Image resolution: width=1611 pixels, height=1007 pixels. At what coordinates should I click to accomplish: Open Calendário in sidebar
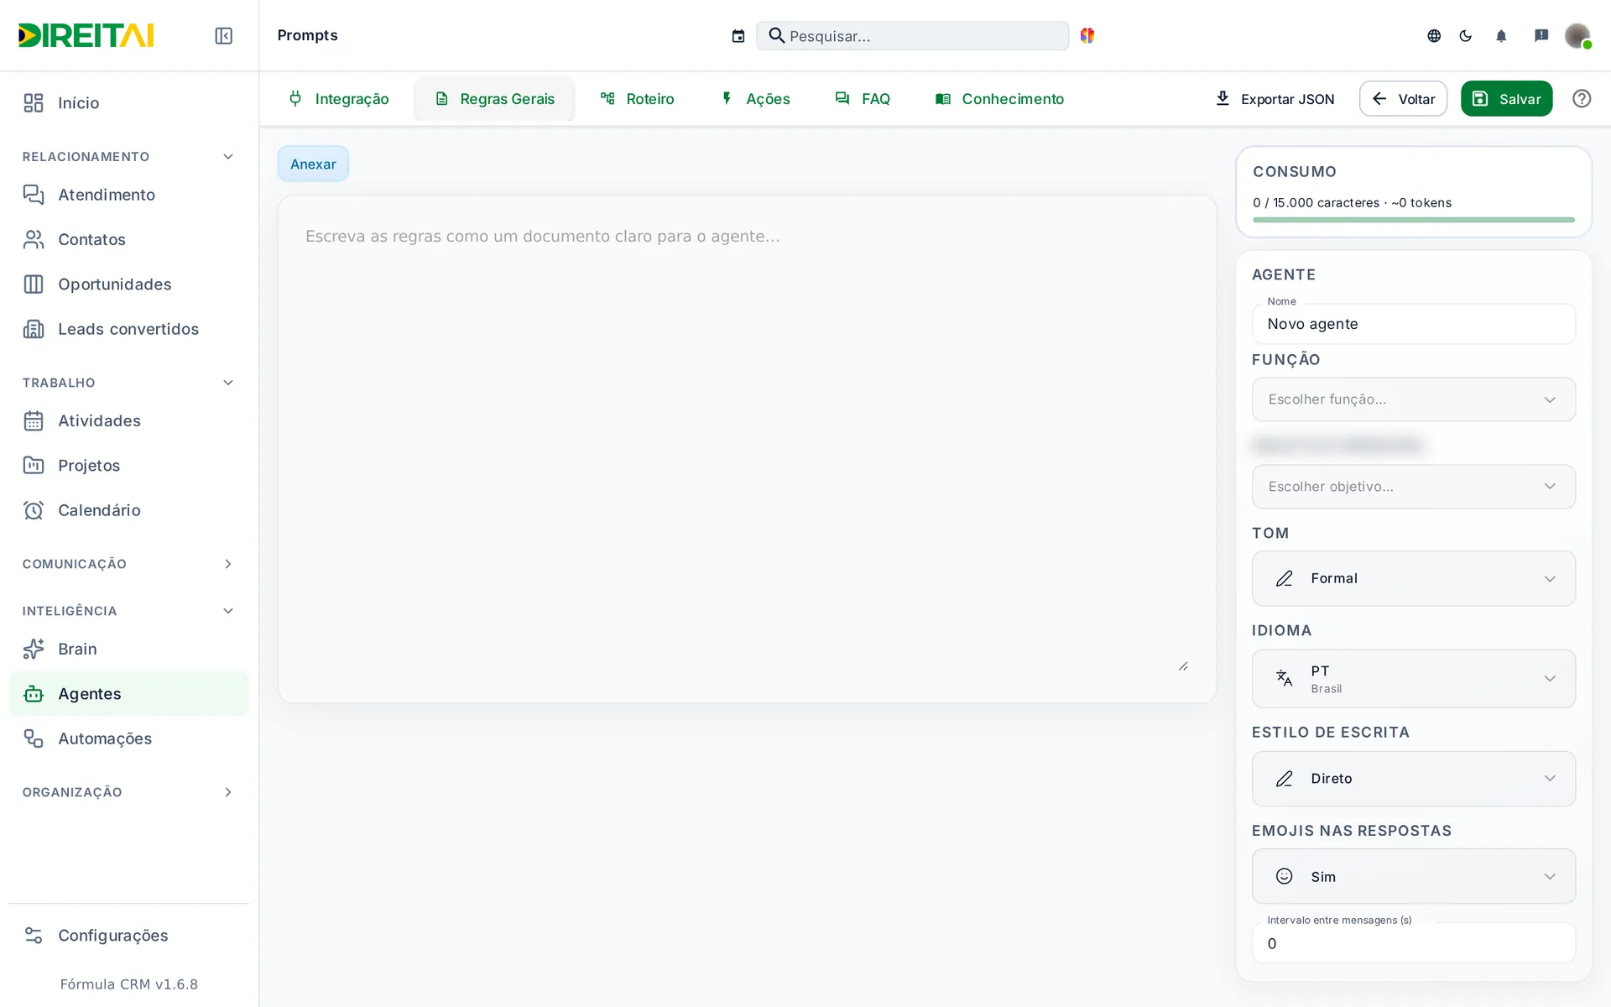click(x=128, y=510)
